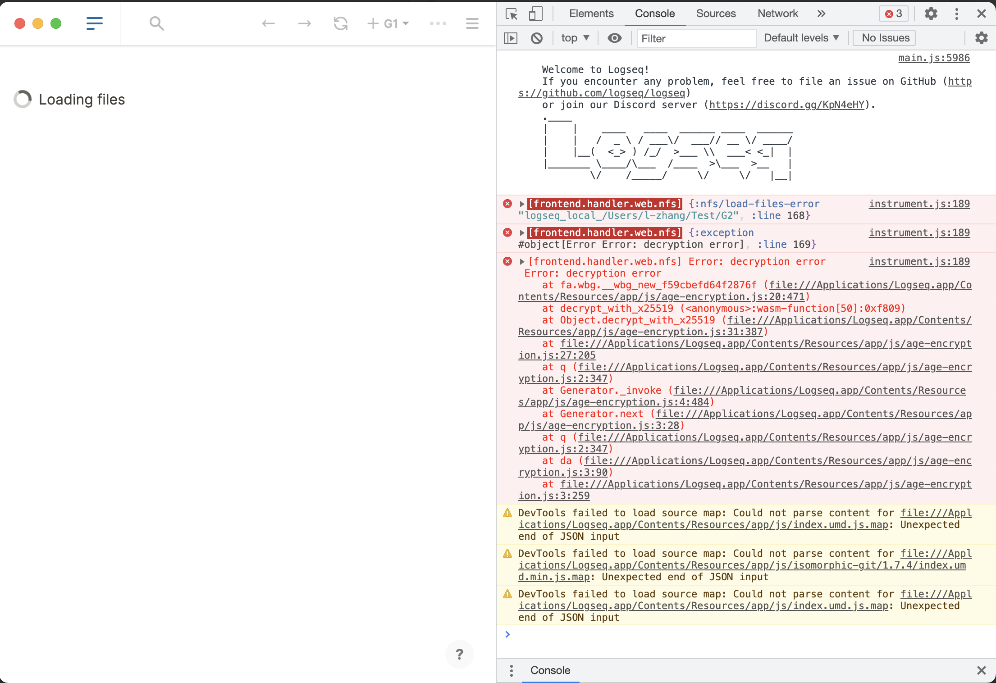The width and height of the screenshot is (996, 683).
Task: Toggle the device toolbar mode
Action: click(535, 14)
